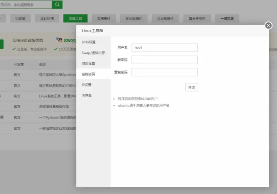
Task: Click the green search magnifier button
Action: point(57,5)
